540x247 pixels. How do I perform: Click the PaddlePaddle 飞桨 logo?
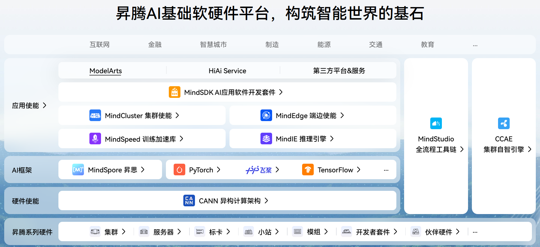[x=259, y=170]
